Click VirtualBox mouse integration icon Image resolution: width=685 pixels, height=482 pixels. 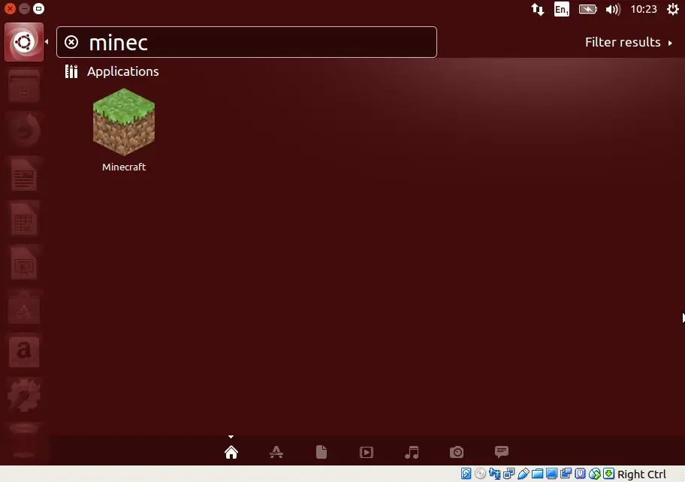(x=595, y=474)
